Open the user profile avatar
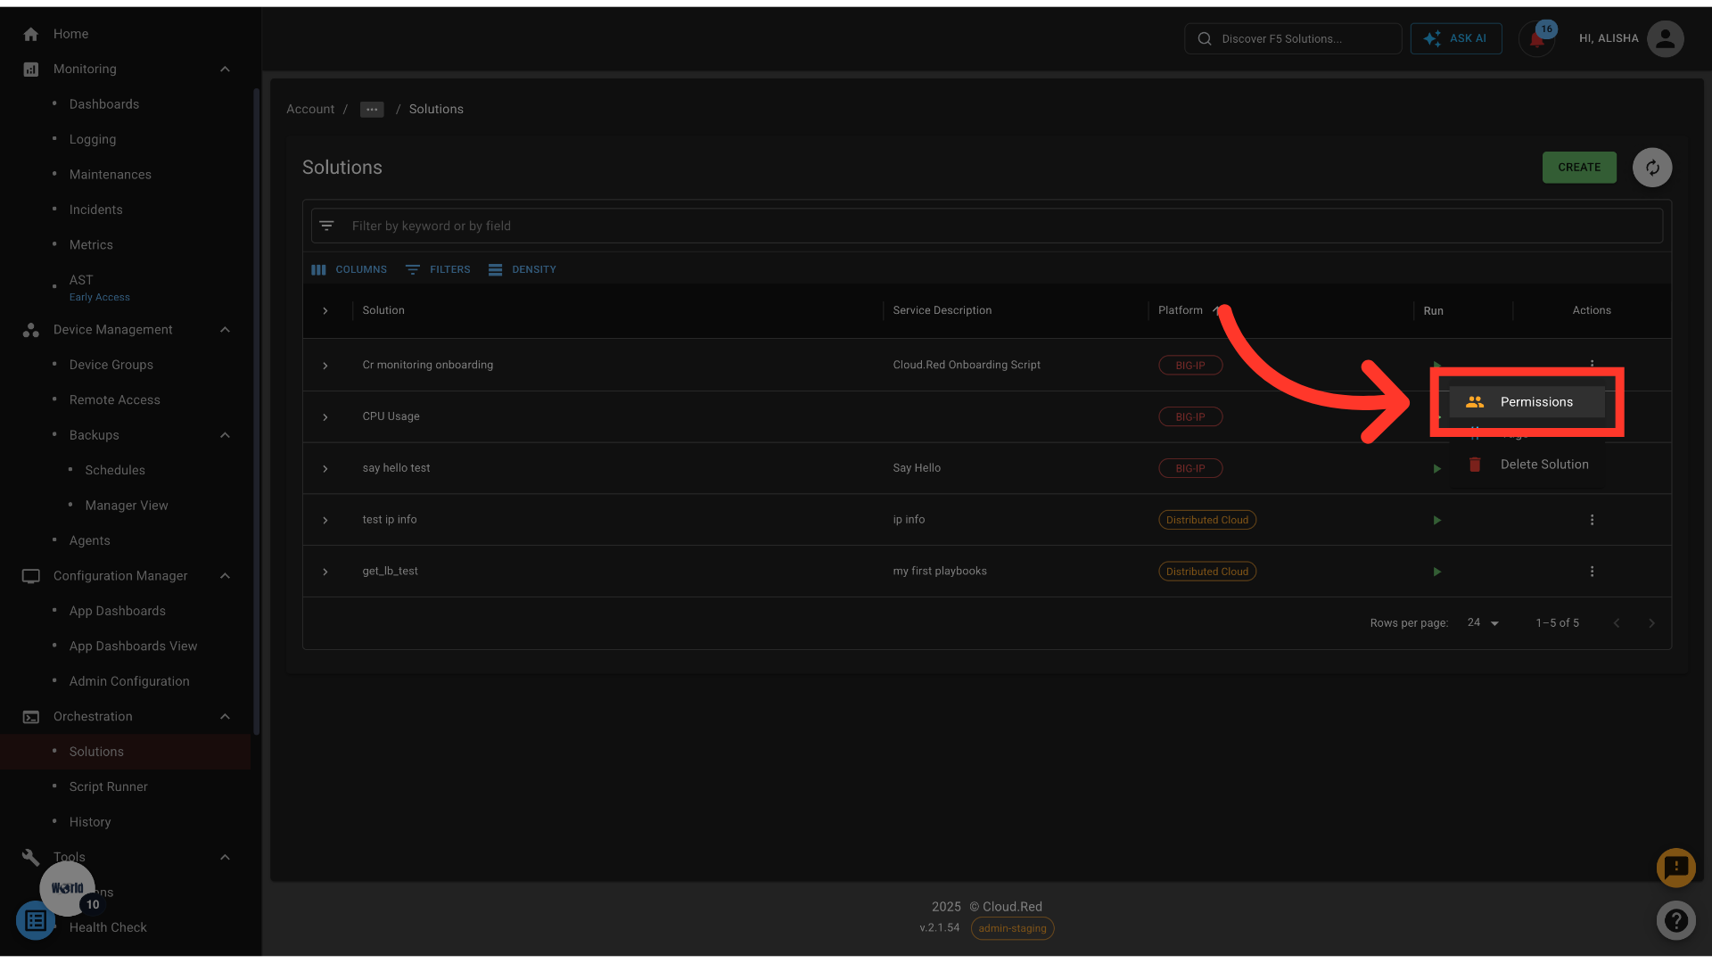 pyautogui.click(x=1665, y=39)
